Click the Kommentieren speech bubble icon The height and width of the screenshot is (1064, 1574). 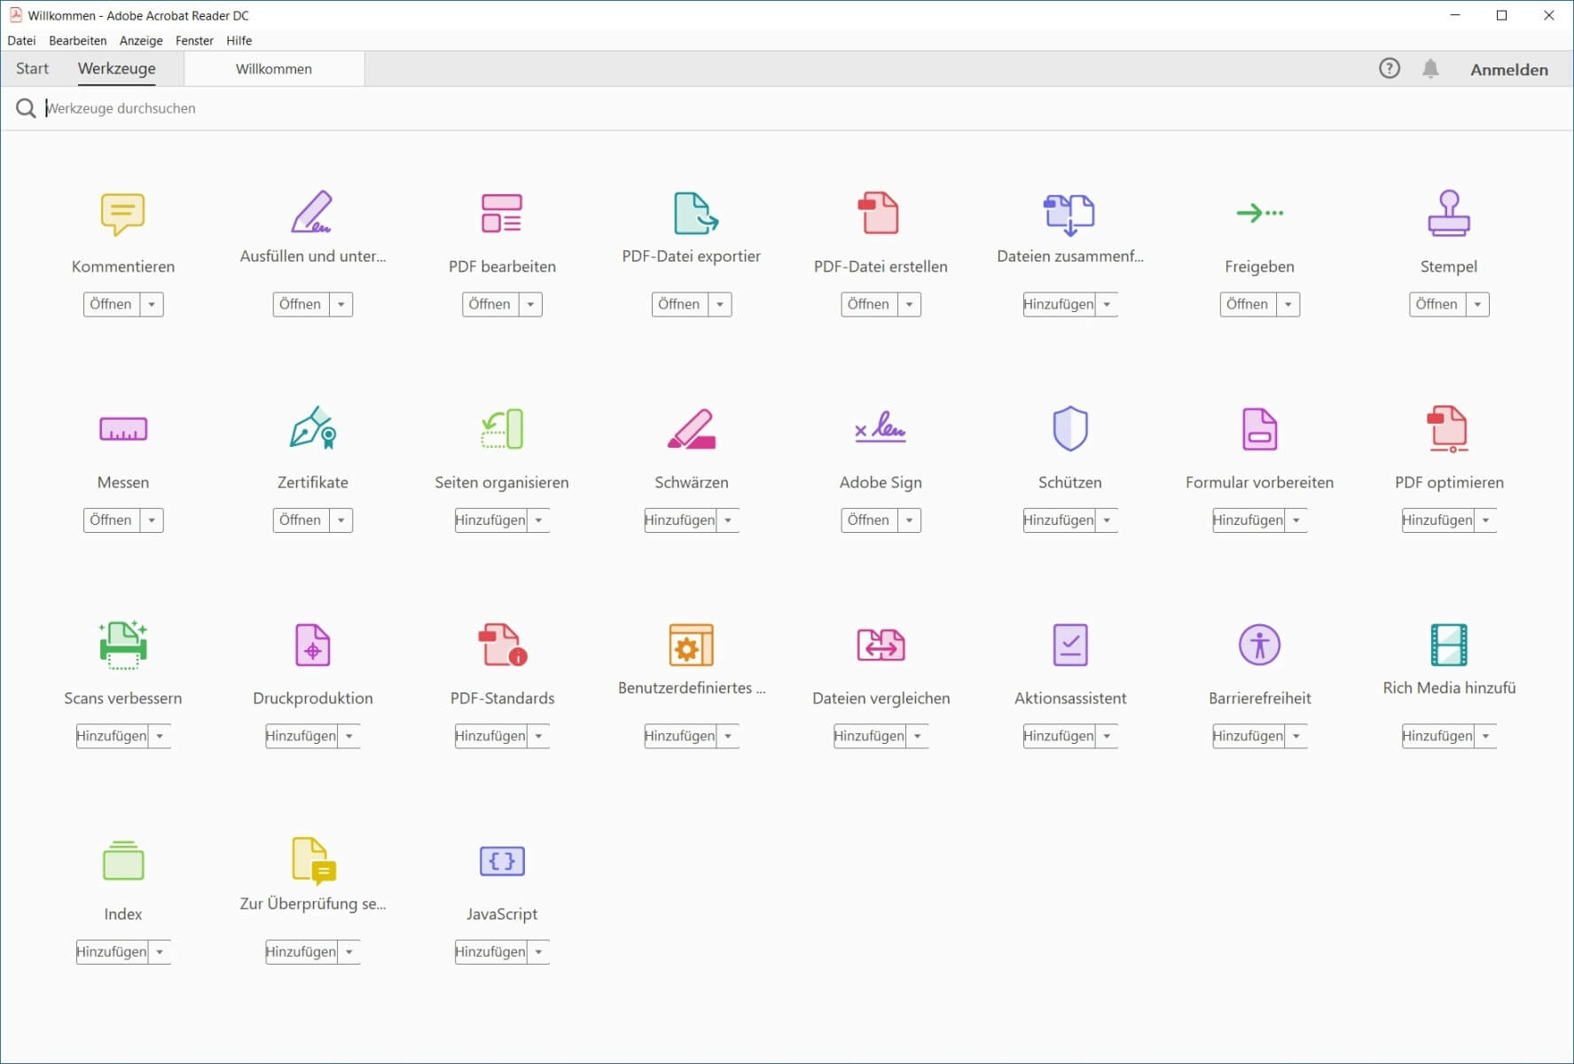(122, 214)
